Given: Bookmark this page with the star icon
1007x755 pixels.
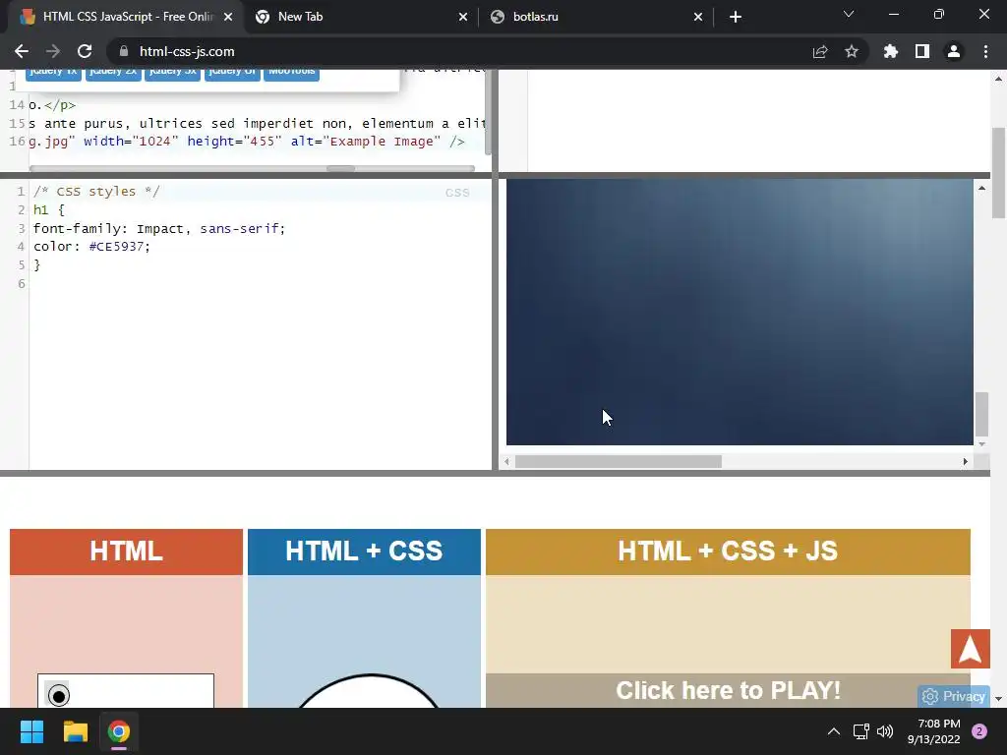Looking at the screenshot, I should coord(852,51).
